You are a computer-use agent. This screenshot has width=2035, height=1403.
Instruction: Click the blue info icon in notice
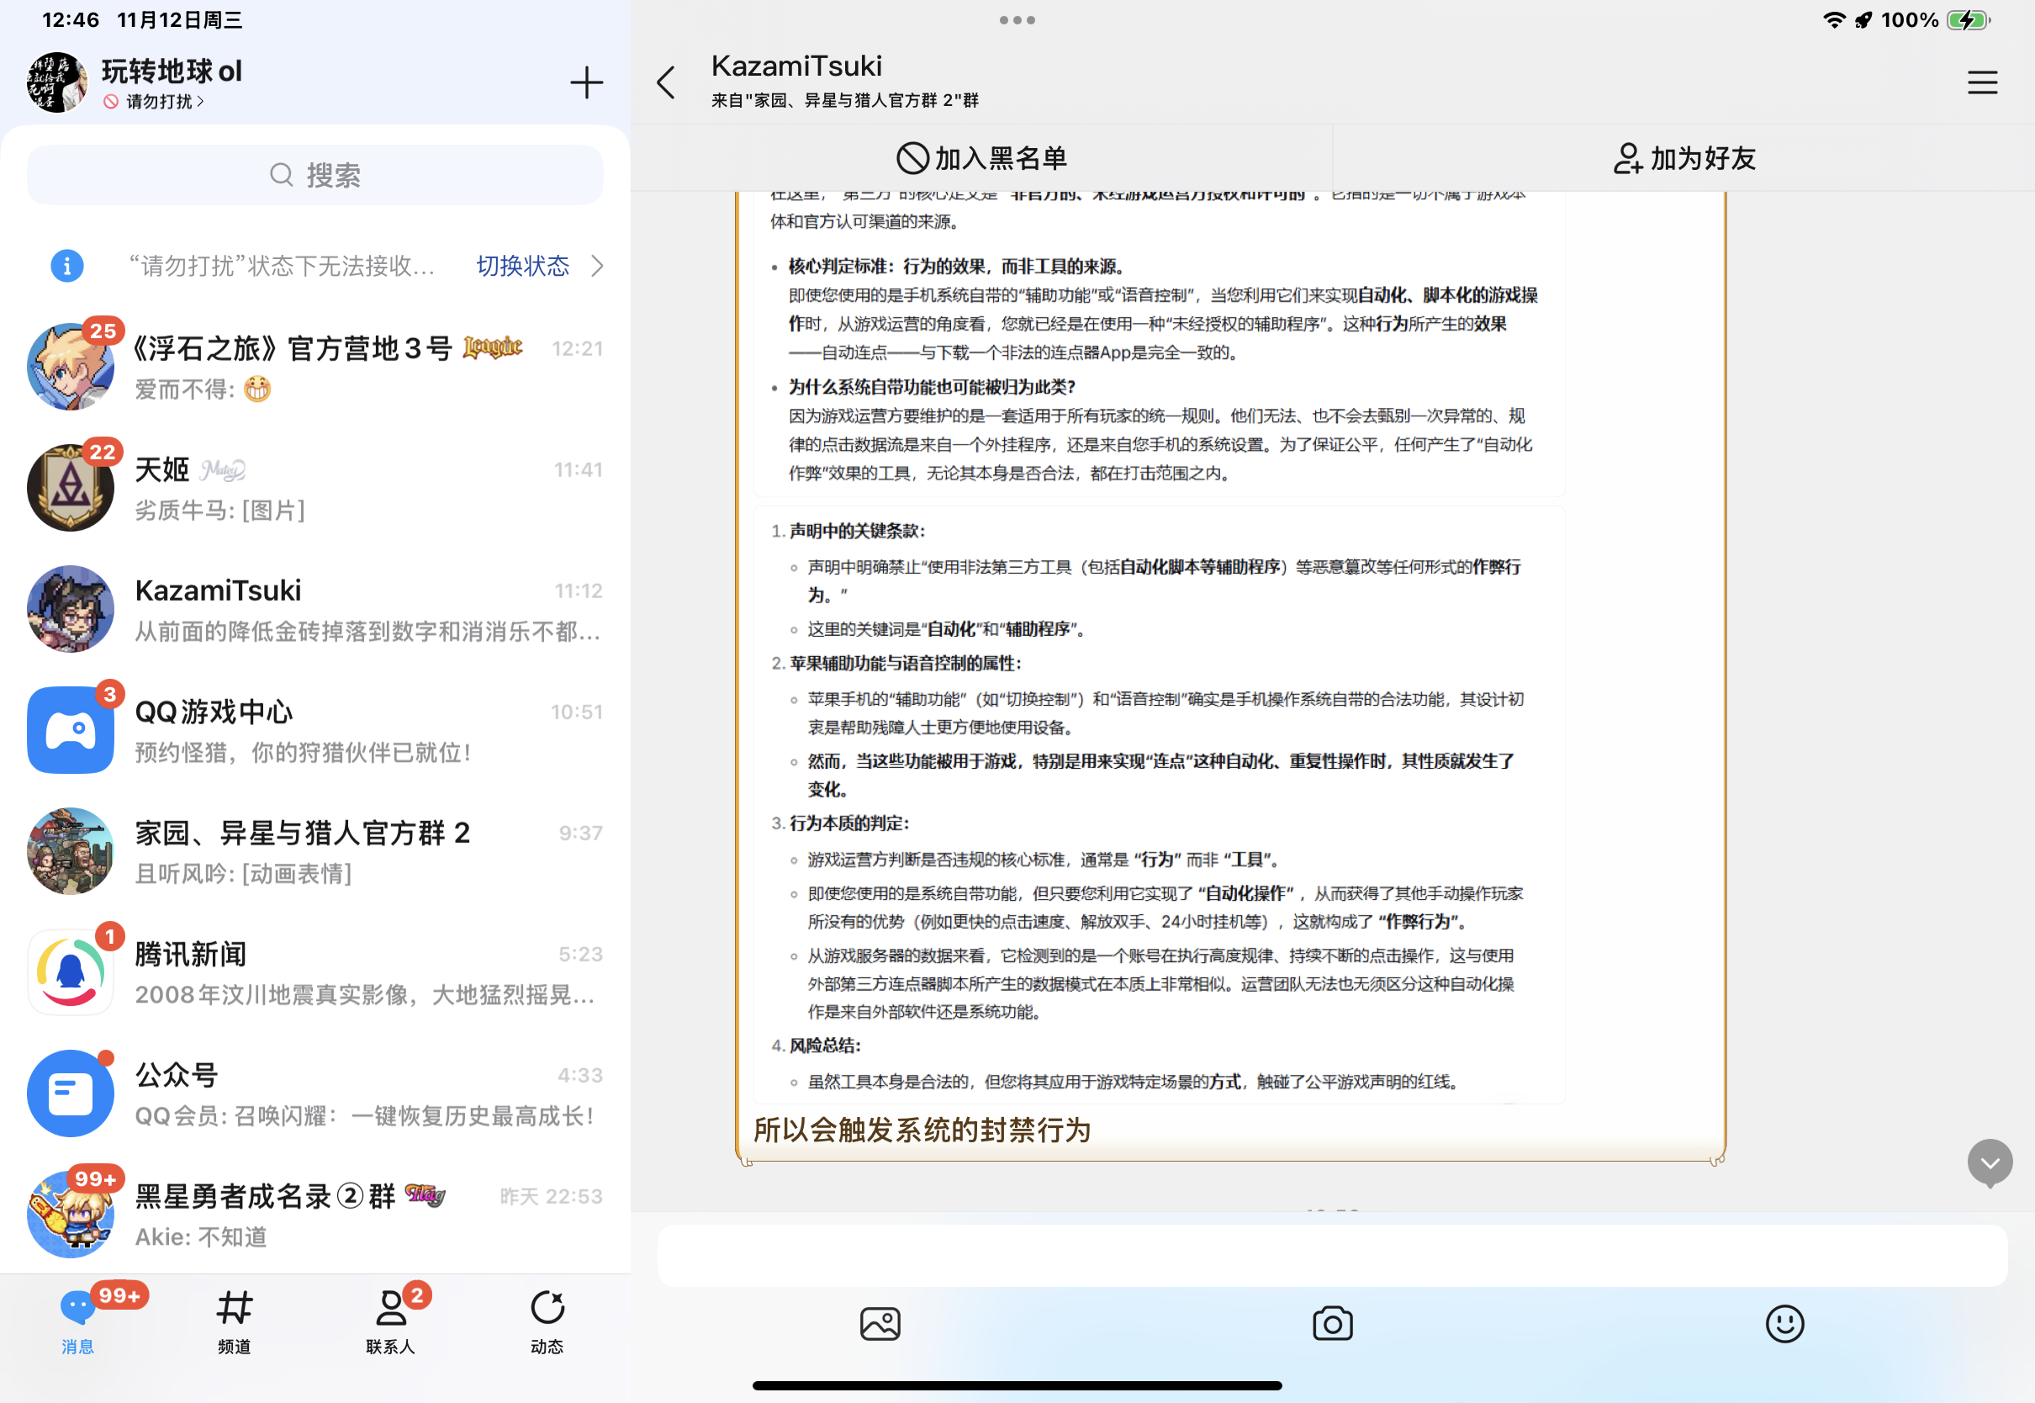click(66, 266)
